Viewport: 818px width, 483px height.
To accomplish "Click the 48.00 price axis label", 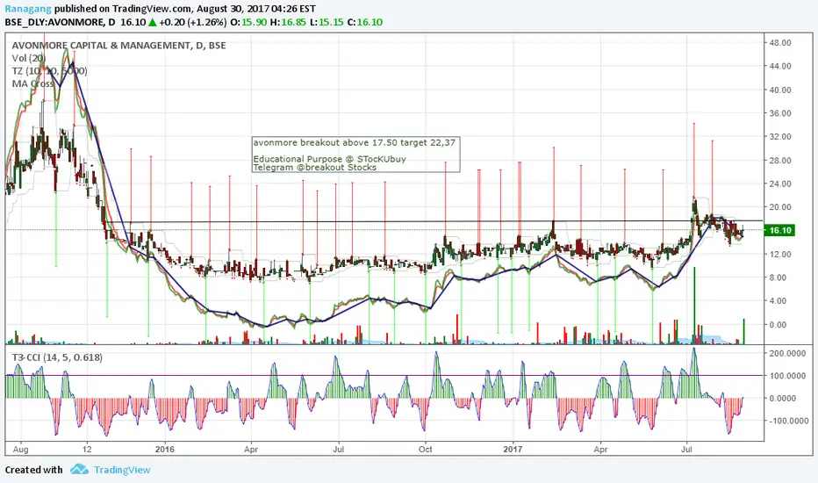I will coord(780,43).
